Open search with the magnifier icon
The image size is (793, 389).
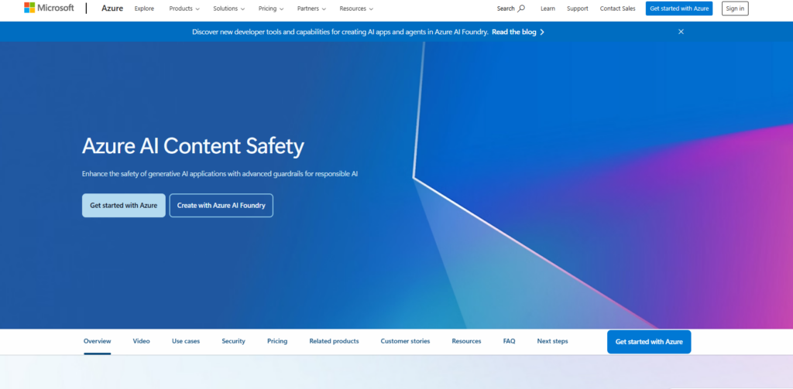click(x=520, y=9)
